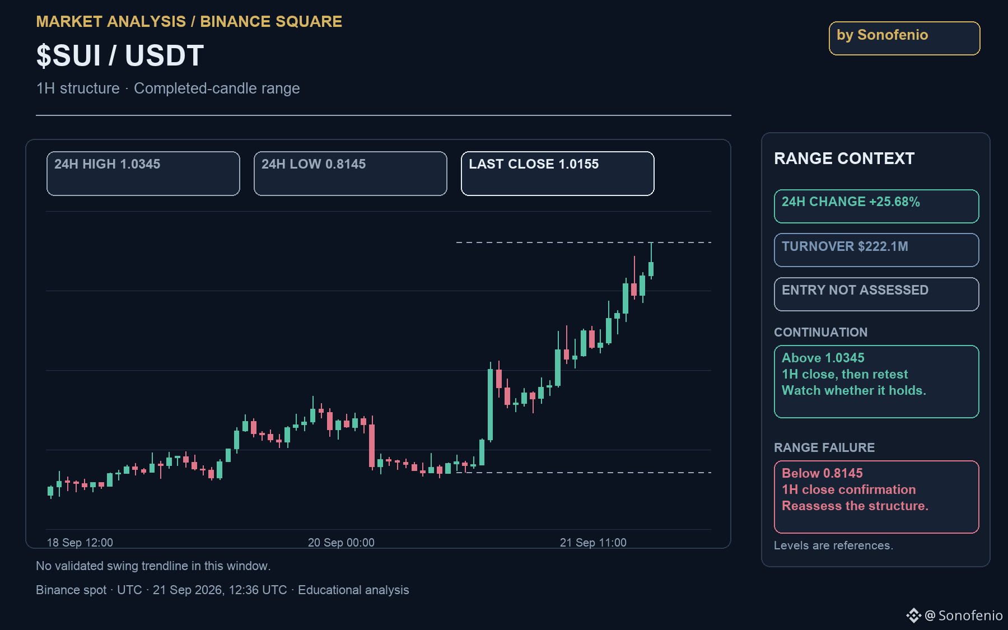Click the 21 Sep 11:00 axis label
The width and height of the screenshot is (1008, 630).
coord(593,542)
